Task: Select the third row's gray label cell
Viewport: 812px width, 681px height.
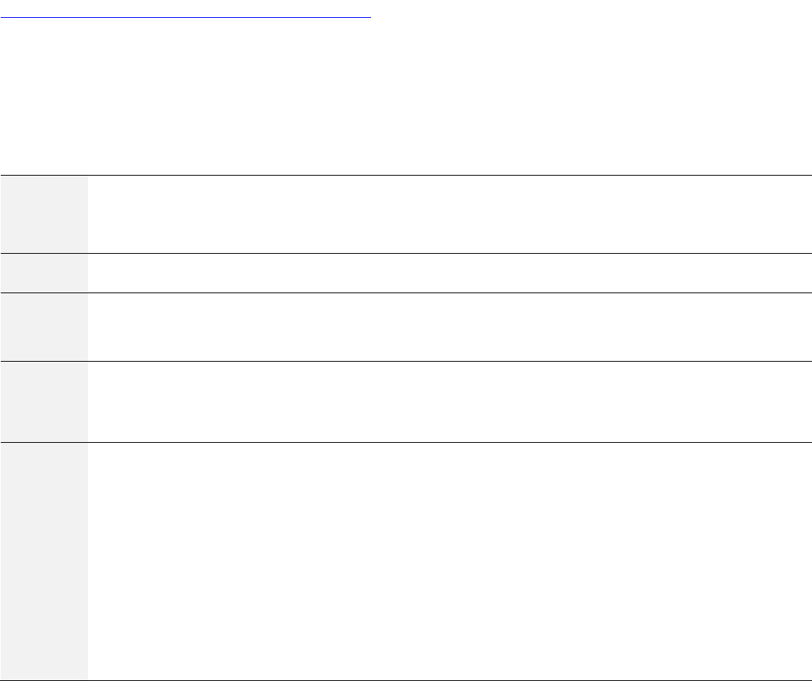Action: pyautogui.click(x=43, y=327)
